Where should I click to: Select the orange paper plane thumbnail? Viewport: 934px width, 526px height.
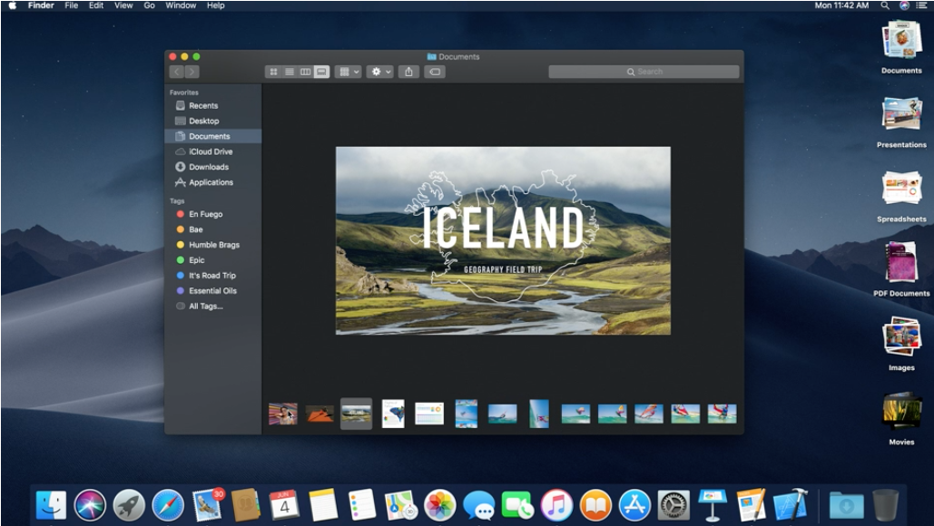320,414
